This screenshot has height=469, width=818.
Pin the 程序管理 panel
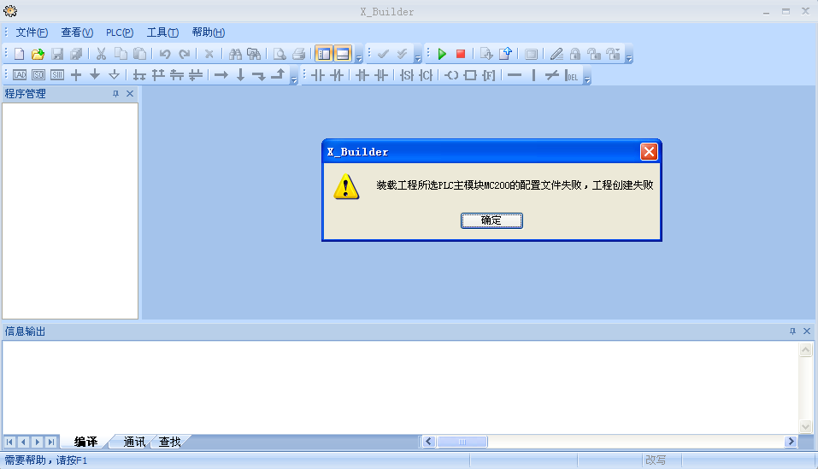point(116,94)
